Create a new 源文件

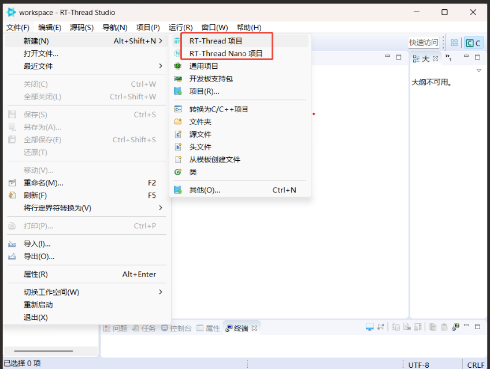pos(200,134)
